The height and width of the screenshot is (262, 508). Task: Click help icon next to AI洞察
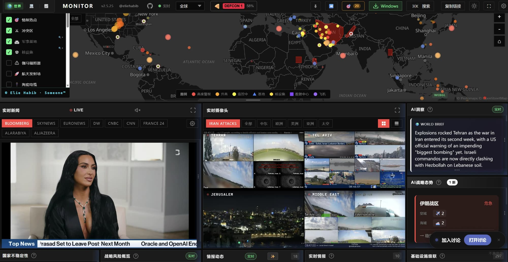pyautogui.click(x=430, y=110)
